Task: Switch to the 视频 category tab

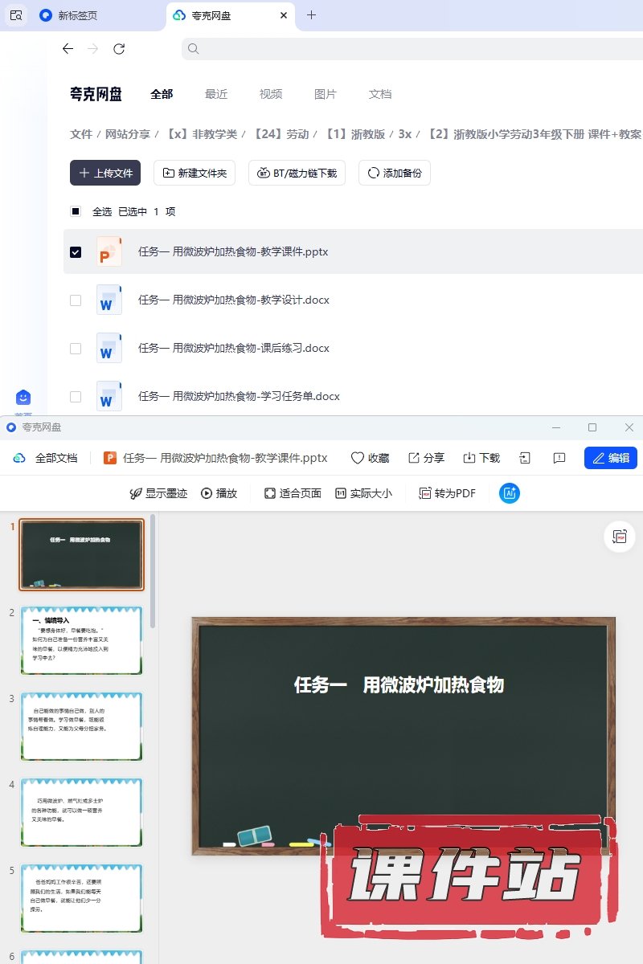Action: tap(271, 94)
